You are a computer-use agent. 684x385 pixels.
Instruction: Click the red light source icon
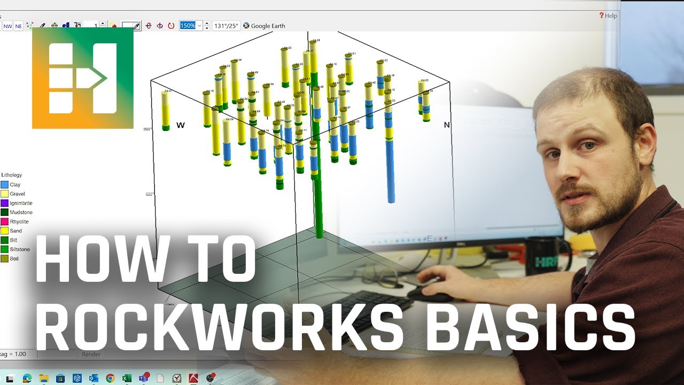click(114, 25)
